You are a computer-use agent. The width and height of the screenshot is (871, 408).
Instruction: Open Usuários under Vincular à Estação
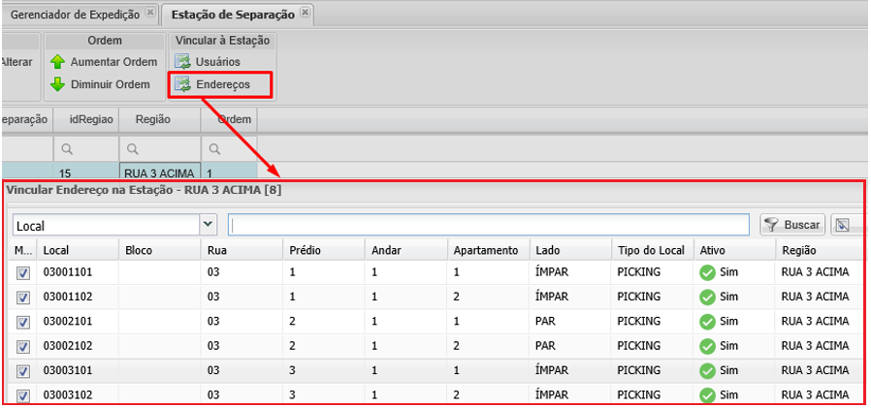click(x=218, y=62)
